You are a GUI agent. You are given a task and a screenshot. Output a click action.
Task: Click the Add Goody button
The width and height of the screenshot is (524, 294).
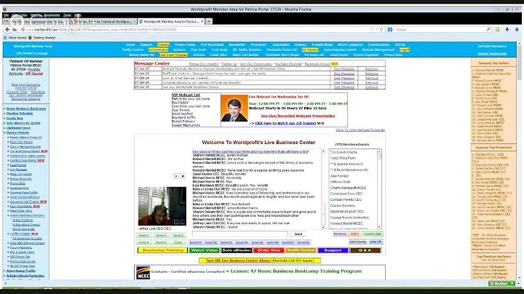click(357, 242)
